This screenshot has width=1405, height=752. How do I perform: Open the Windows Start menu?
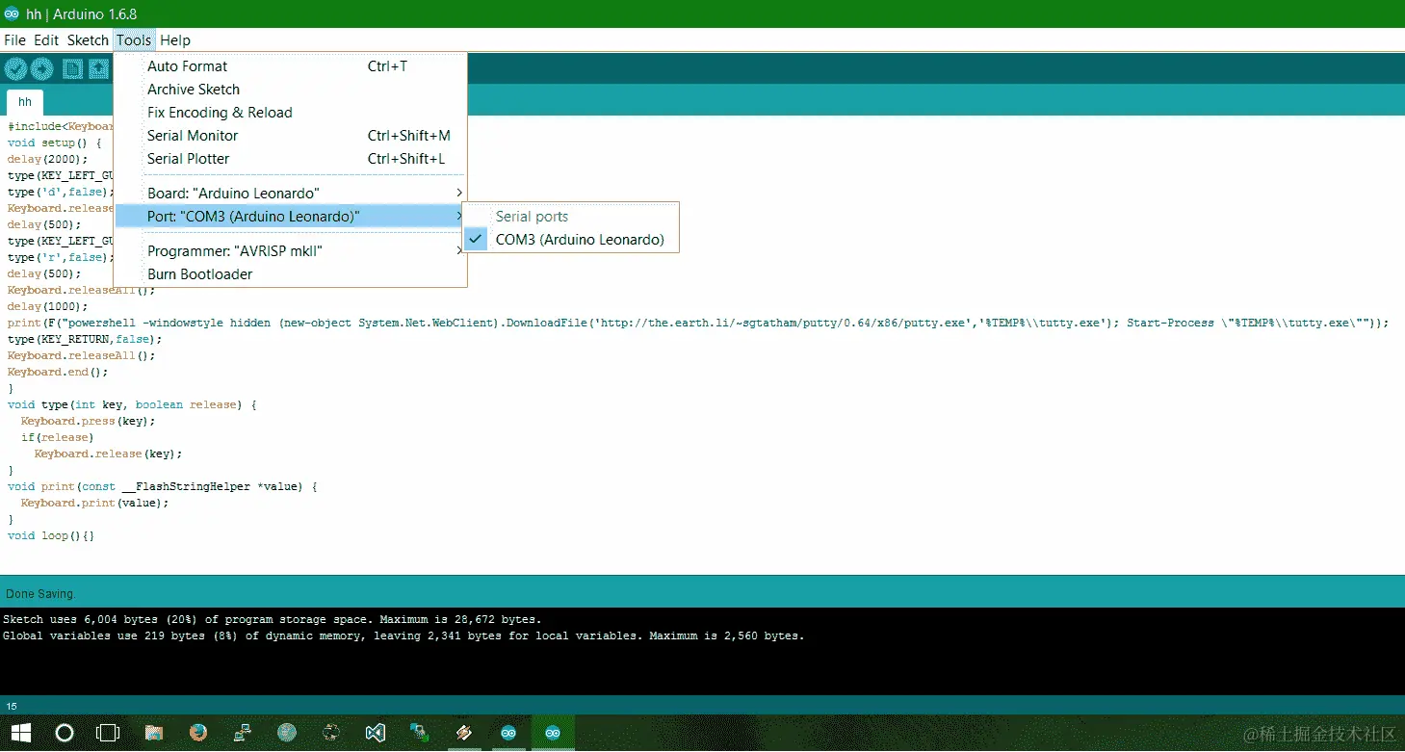point(19,733)
